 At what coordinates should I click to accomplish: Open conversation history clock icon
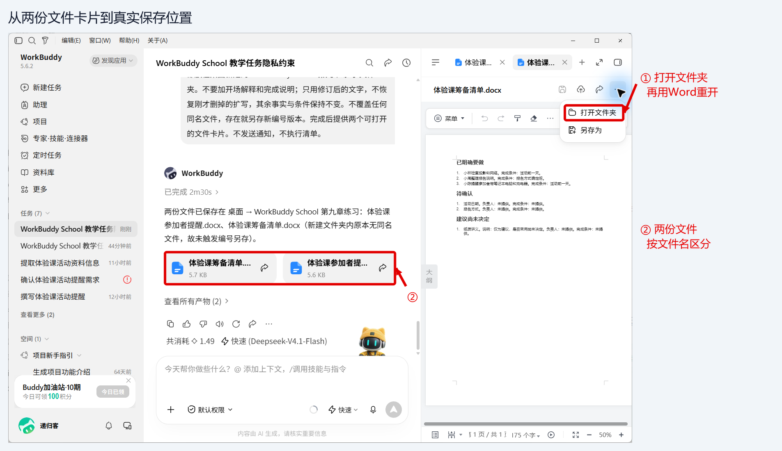point(406,63)
